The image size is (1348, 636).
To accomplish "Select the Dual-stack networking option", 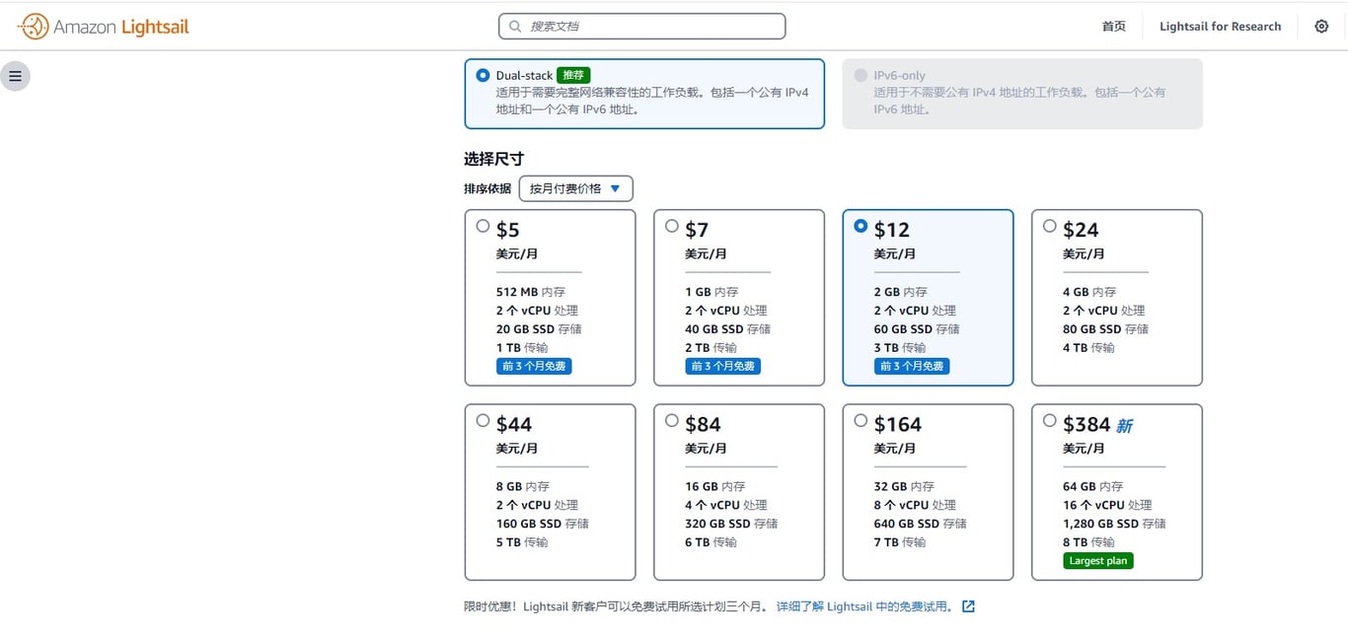I will click(644, 94).
